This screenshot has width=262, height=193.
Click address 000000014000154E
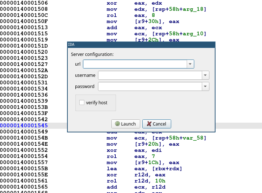point(24,144)
